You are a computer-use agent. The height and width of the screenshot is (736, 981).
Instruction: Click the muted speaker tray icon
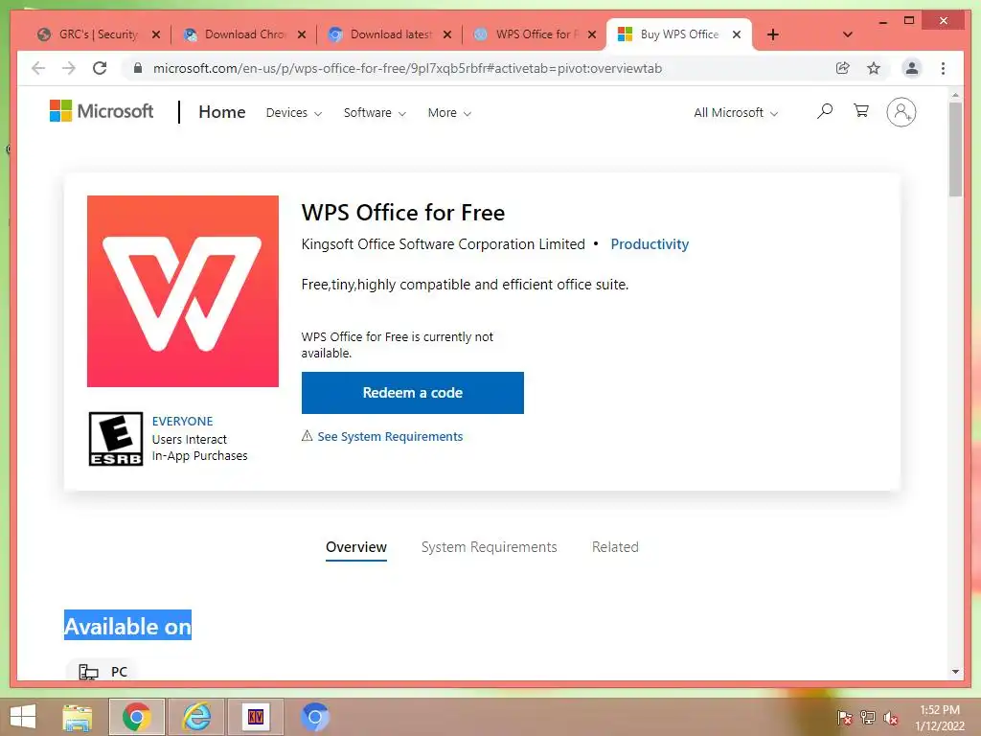click(x=891, y=717)
